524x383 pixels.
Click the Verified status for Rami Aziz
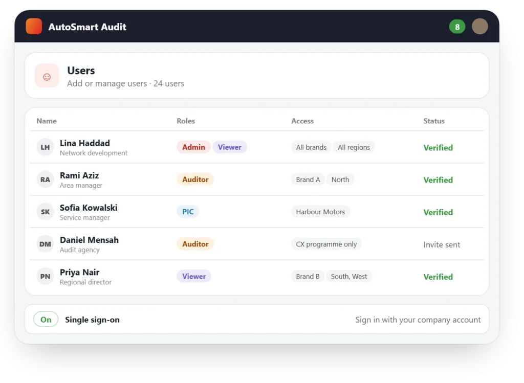click(438, 180)
